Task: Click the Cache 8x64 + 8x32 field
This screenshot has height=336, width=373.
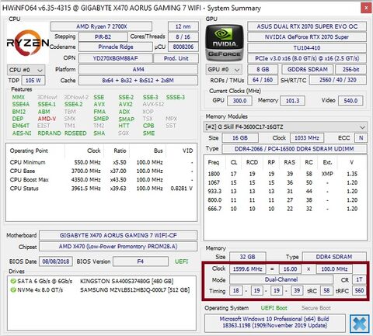Action: (x=138, y=81)
